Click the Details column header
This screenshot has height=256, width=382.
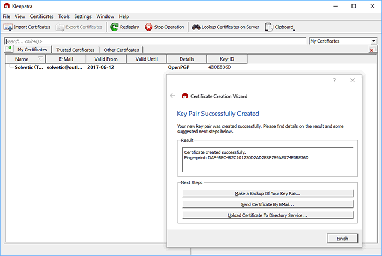pos(187,59)
